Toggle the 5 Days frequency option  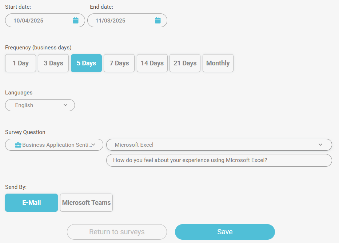click(86, 63)
